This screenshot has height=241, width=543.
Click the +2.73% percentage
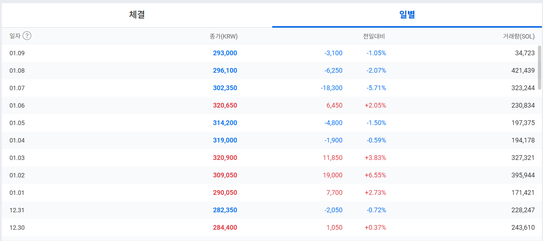coord(376,193)
